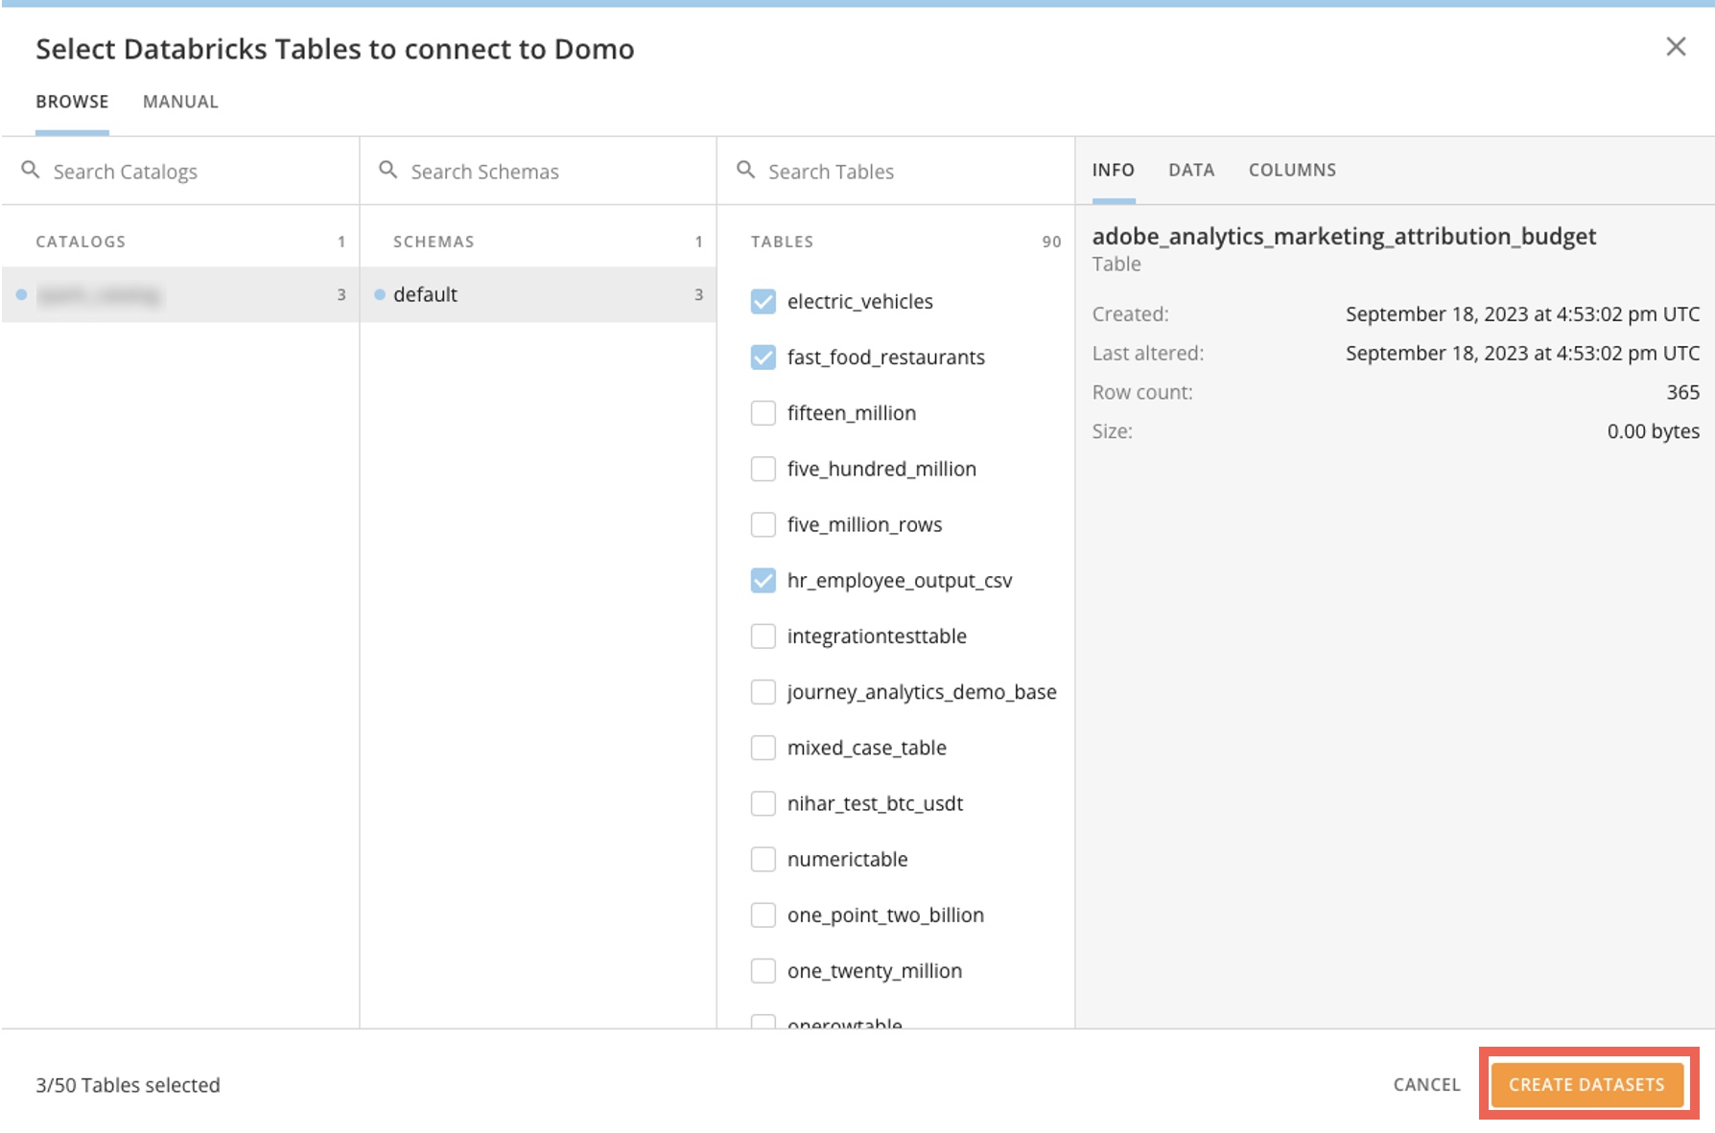This screenshot has width=1715, height=1133.
Task: Check the mixed_case_table entry
Action: pyautogui.click(x=764, y=747)
